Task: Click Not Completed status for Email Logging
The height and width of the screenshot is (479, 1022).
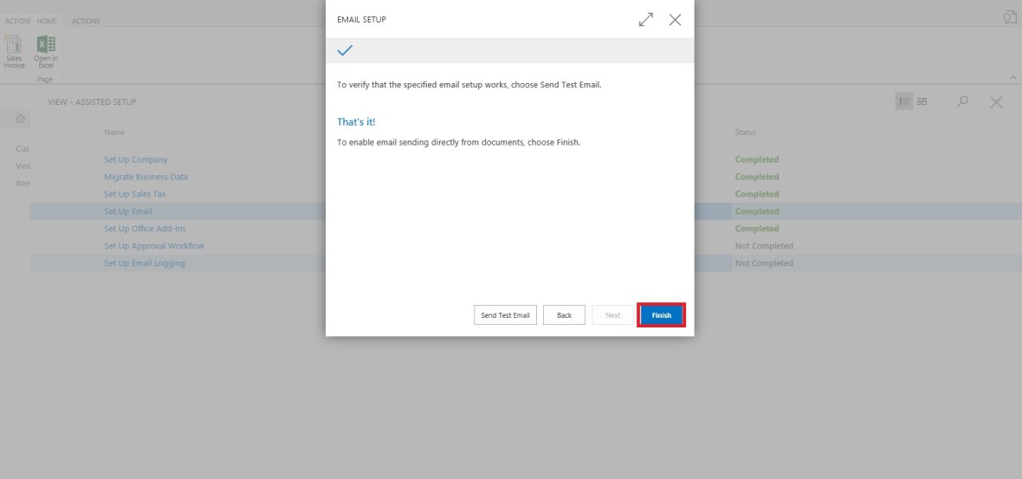Action: tap(764, 263)
